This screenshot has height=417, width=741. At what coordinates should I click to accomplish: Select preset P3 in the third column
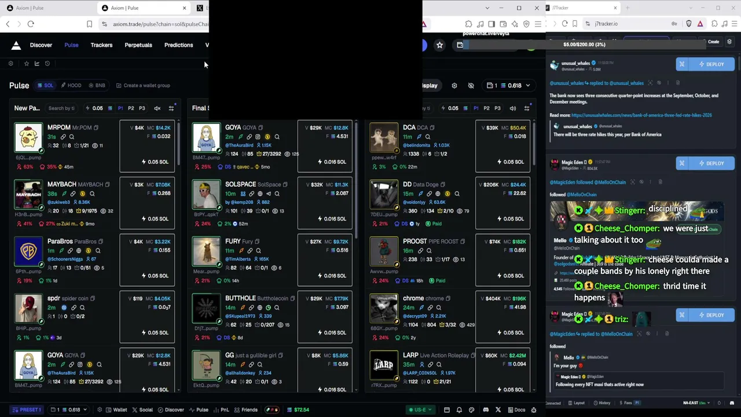[497, 108]
